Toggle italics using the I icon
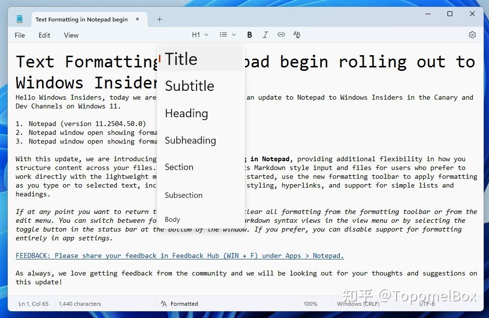 click(x=266, y=35)
